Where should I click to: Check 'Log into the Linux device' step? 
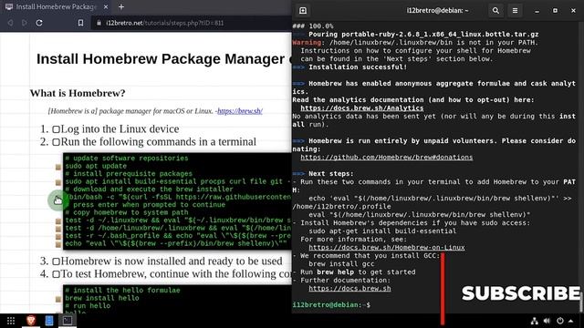tap(56, 129)
